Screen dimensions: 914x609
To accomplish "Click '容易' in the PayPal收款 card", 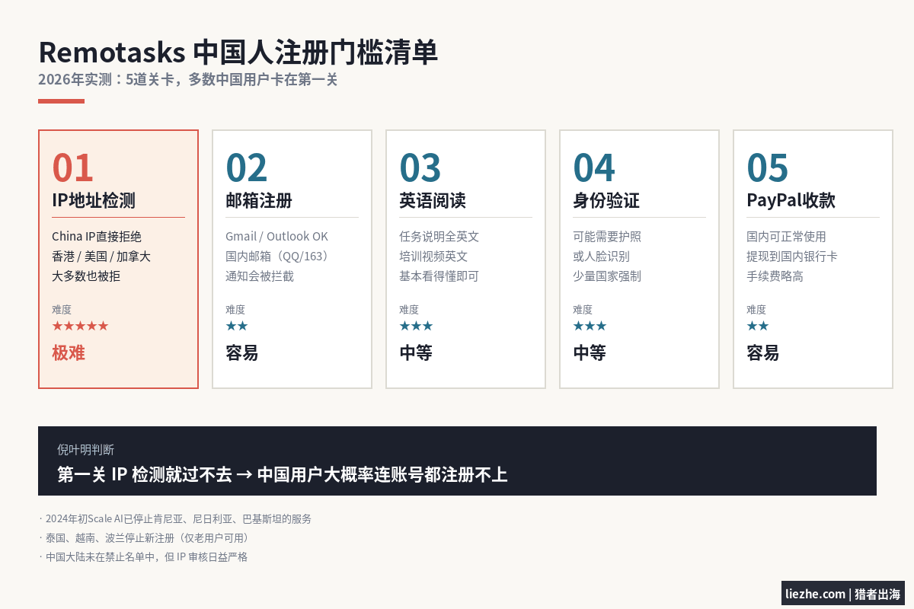I will pos(763,353).
